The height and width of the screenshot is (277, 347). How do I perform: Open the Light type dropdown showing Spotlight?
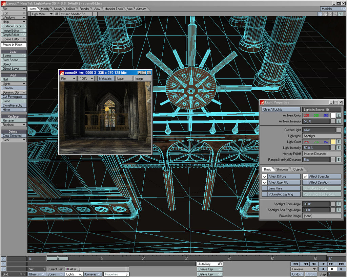(x=322, y=135)
